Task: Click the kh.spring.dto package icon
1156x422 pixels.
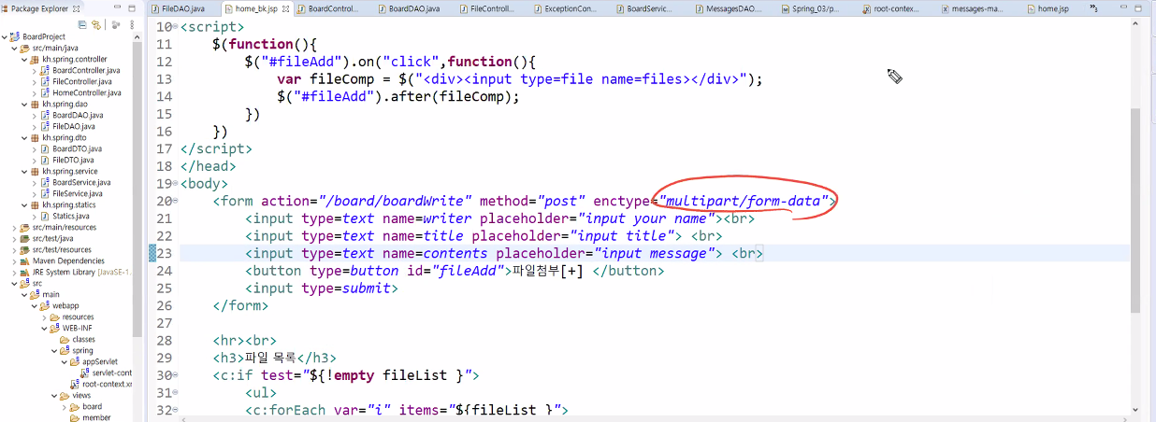Action: click(36, 137)
